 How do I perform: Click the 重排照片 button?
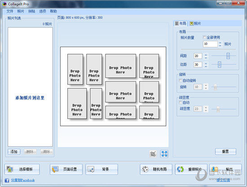click(191, 169)
